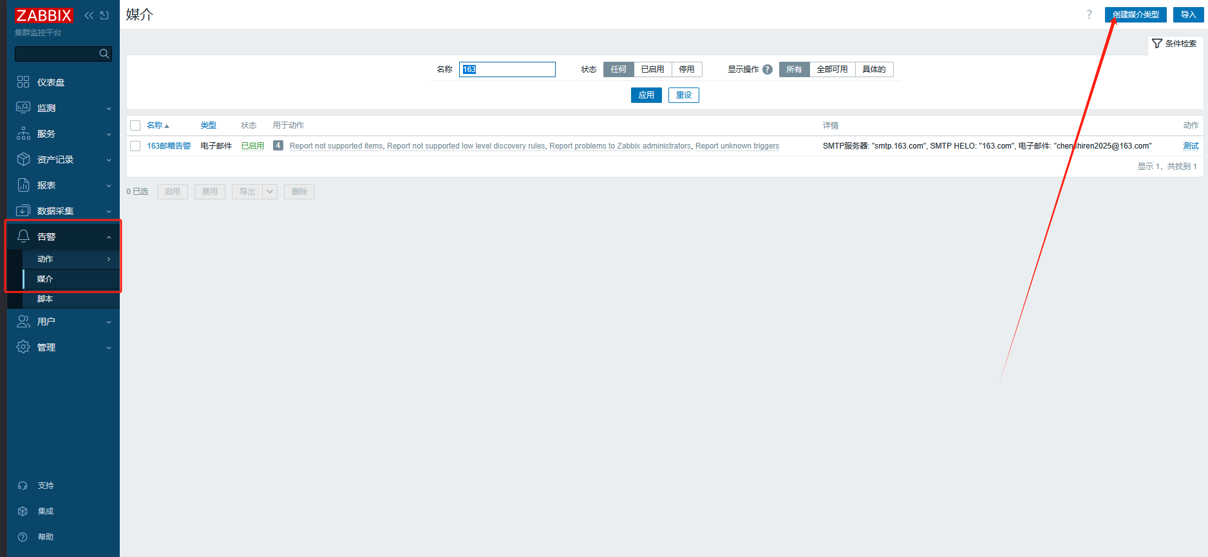Open the 仪表盘 menu item
The image size is (1208, 557).
(x=63, y=82)
